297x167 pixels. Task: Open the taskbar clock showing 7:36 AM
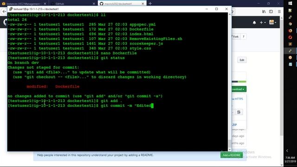pos(290,160)
